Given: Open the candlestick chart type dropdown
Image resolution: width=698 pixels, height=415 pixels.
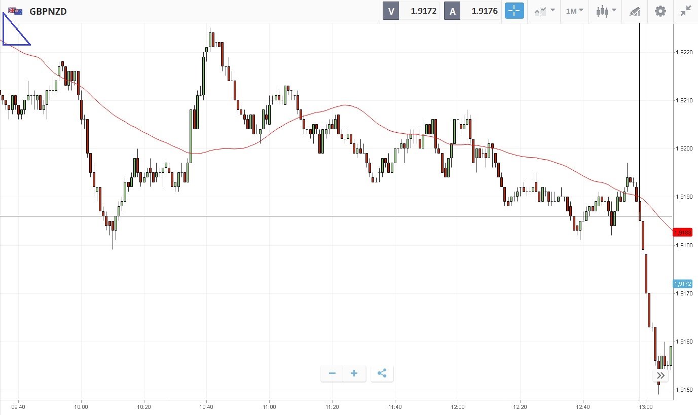Looking at the screenshot, I should pos(606,11).
